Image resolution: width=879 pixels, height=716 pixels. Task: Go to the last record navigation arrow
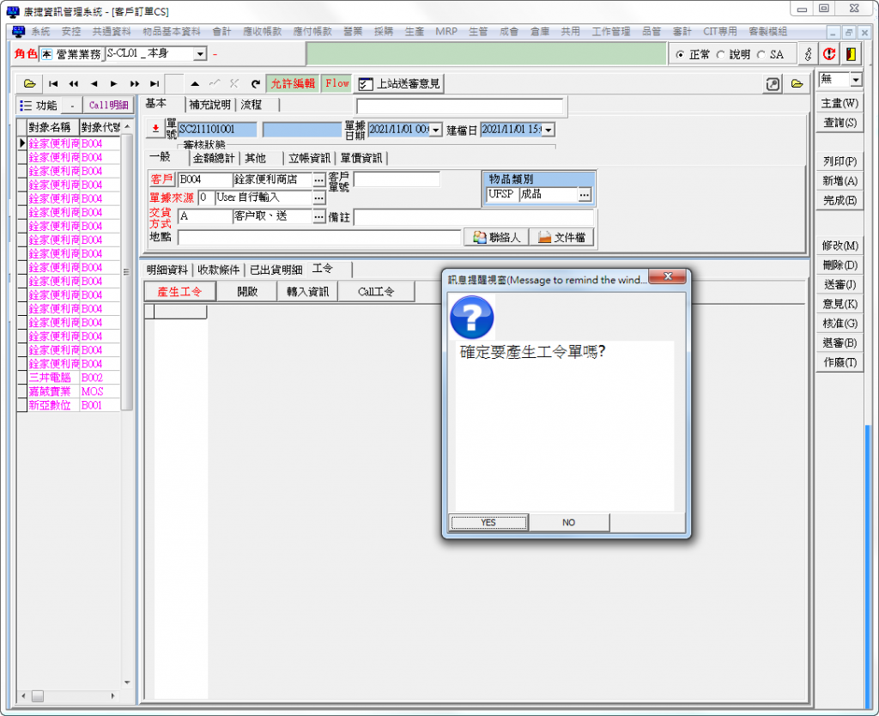pyautogui.click(x=154, y=83)
